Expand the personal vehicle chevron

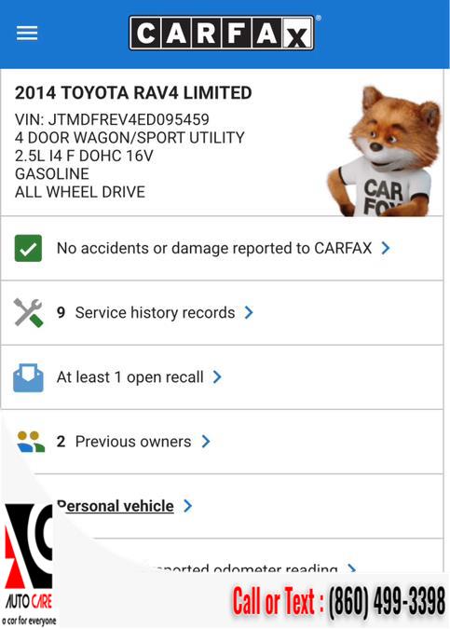tap(187, 506)
